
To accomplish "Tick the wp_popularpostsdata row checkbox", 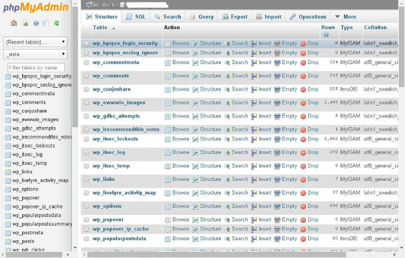I will (86, 239).
